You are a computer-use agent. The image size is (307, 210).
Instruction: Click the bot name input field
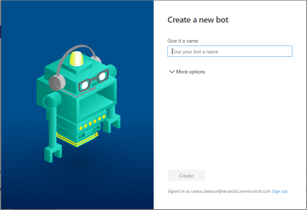point(230,51)
